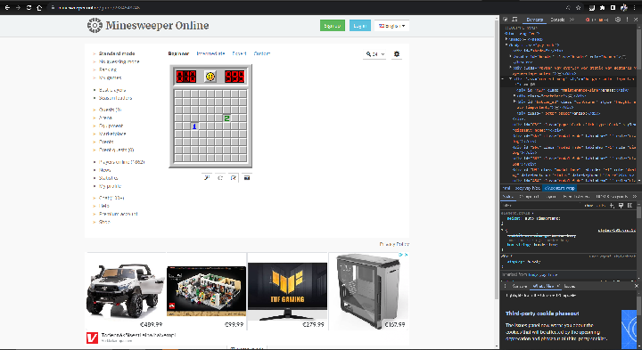Screen dimensions: 642x350
Task: Open the TUF Gaming monitor ad
Action: click(x=287, y=290)
